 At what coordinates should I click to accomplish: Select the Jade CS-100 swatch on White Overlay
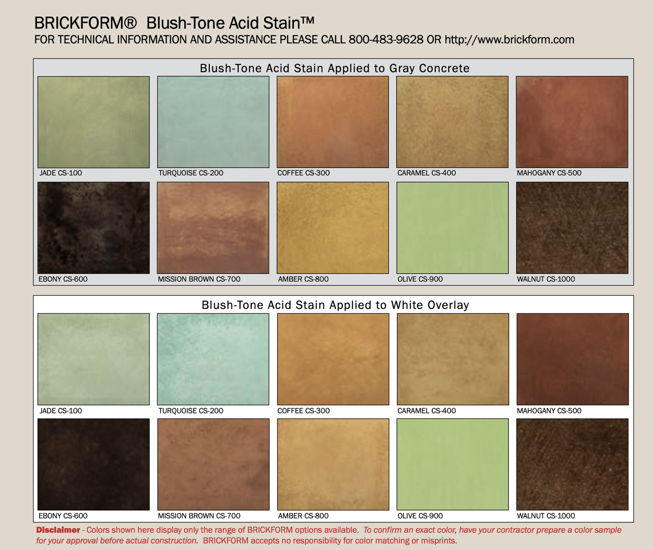coord(94,359)
